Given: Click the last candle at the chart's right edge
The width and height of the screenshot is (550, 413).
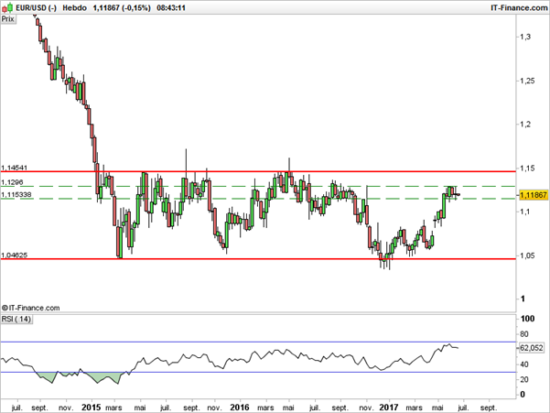Looking at the screenshot, I should click(x=458, y=195).
